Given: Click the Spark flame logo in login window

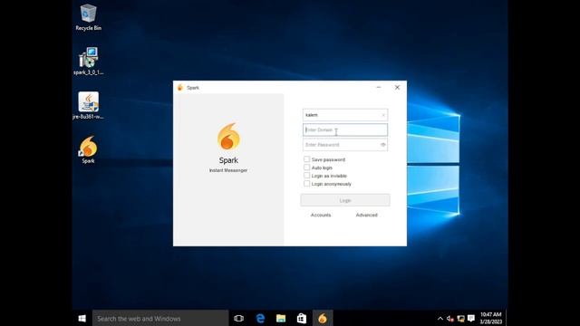Looking at the screenshot, I should click(228, 137).
